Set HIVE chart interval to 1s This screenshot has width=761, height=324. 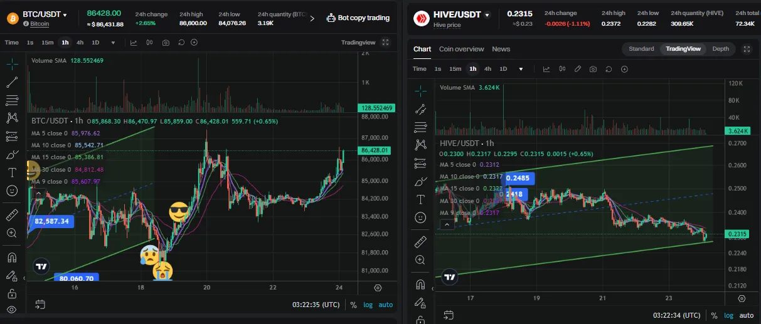coord(438,69)
